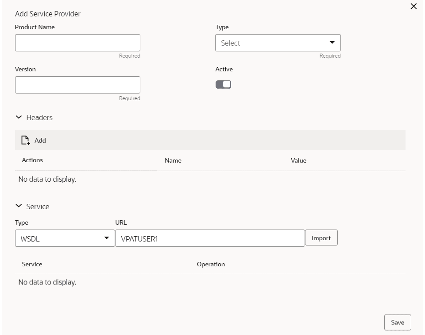The width and height of the screenshot is (425, 335).
Task: Collapse the Service section chevron
Action: point(19,206)
